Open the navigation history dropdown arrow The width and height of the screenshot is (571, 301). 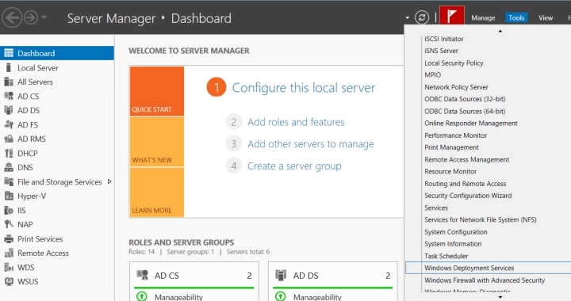coord(44,17)
